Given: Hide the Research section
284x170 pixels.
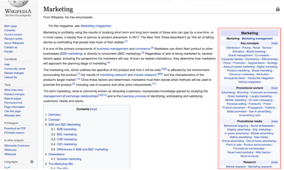Looking at the screenshot, I should click(x=274, y=162).
